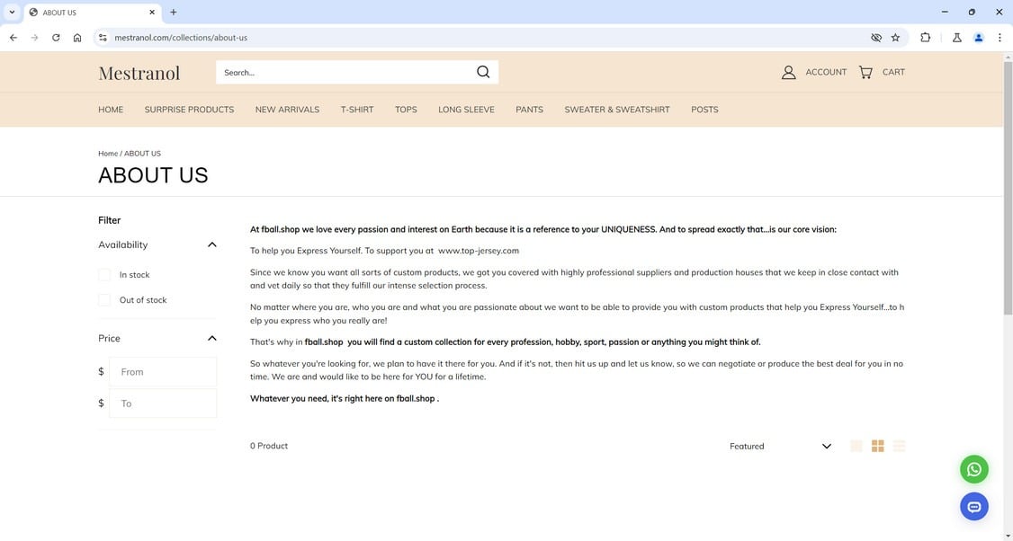Image resolution: width=1013 pixels, height=541 pixels.
Task: Click the CART link text
Action: point(893,72)
